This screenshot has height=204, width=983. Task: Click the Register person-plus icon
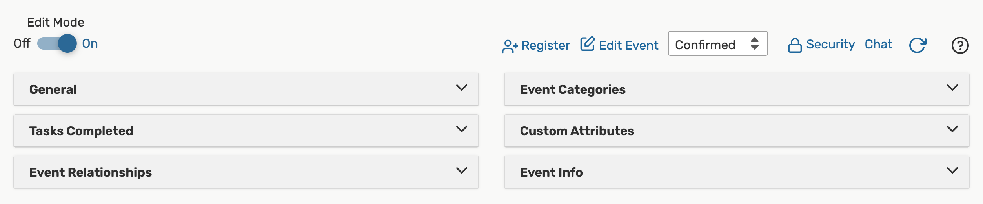click(510, 46)
